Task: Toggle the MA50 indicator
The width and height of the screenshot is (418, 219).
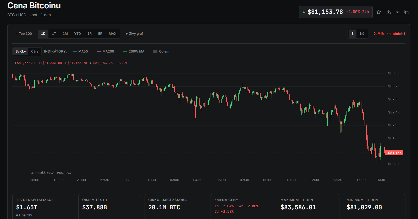Action: click(80, 51)
